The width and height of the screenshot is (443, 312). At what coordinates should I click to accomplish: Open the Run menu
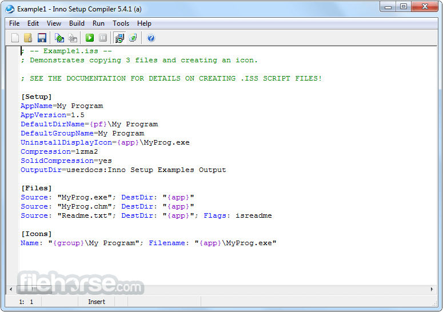[x=98, y=23]
